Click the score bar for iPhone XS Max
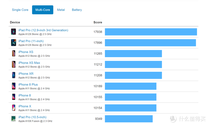207x124 pixels. tap(133, 64)
